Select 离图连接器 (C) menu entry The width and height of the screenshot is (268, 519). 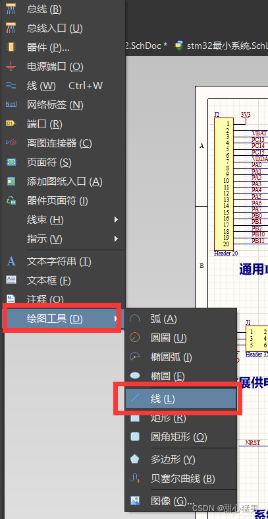pos(63,143)
